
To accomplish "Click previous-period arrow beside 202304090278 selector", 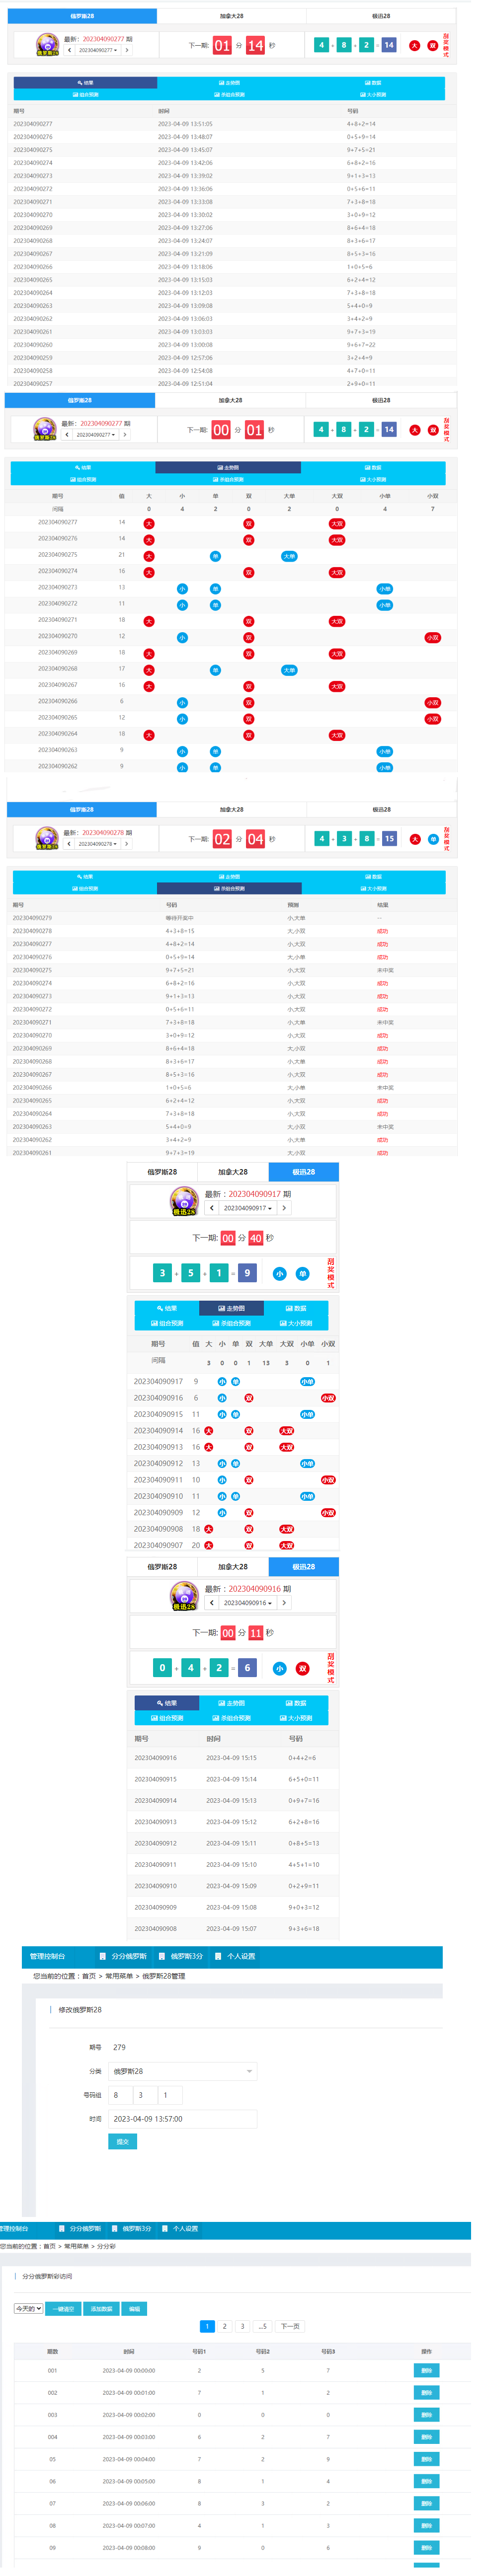I will (69, 844).
